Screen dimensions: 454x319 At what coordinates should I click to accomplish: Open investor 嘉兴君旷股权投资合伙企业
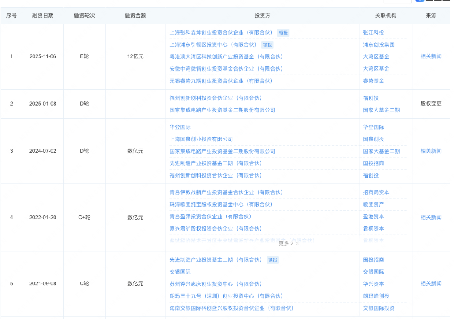(216, 229)
